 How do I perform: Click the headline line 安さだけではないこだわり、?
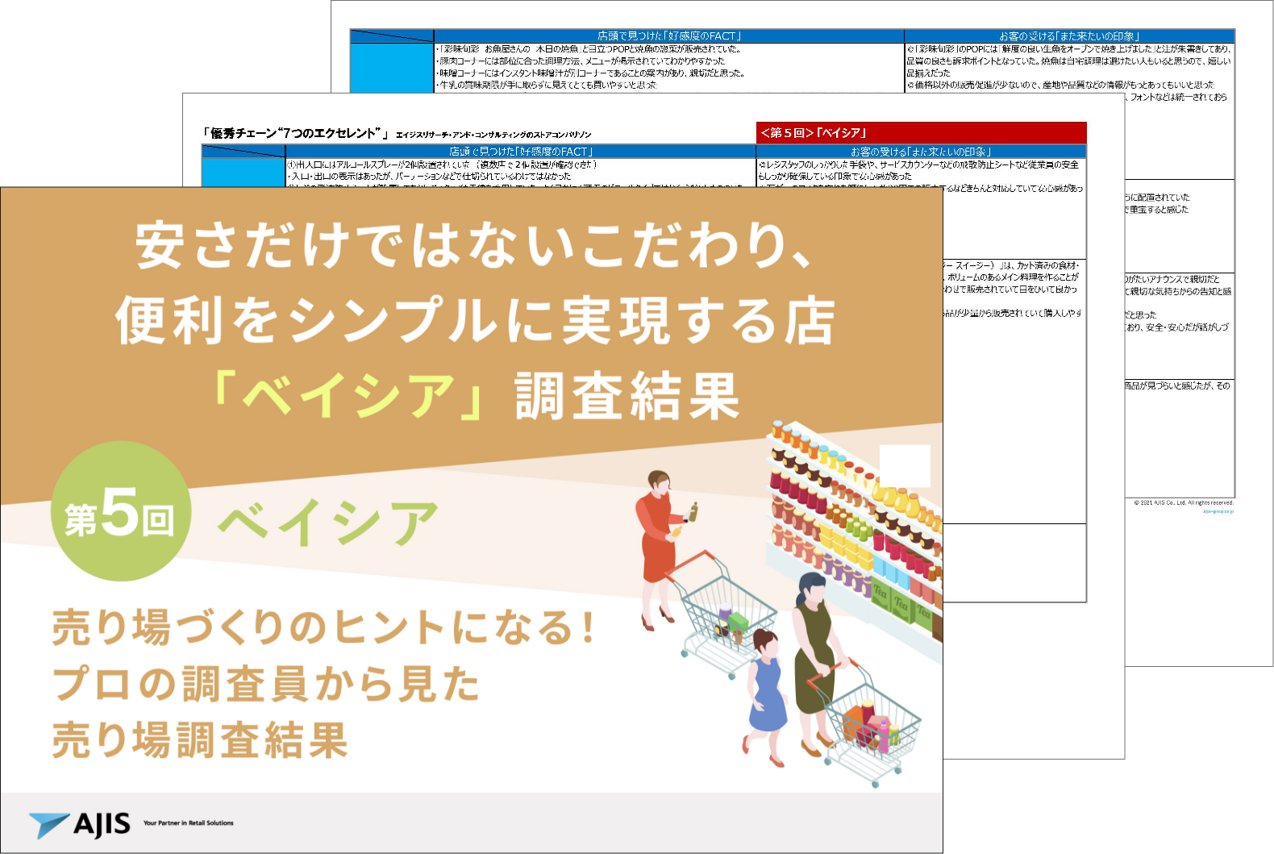[x=474, y=245]
